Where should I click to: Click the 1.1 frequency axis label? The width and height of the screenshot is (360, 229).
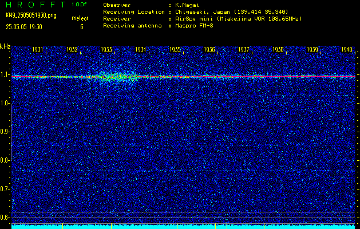pos(5,75)
